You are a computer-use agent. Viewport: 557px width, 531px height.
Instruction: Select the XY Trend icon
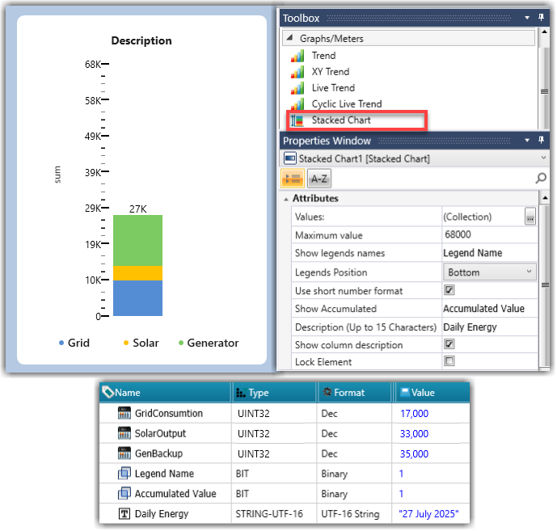coord(297,72)
